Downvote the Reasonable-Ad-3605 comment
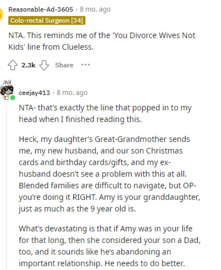Image resolution: width=221 pixels, height=270 pixels. click(44, 65)
